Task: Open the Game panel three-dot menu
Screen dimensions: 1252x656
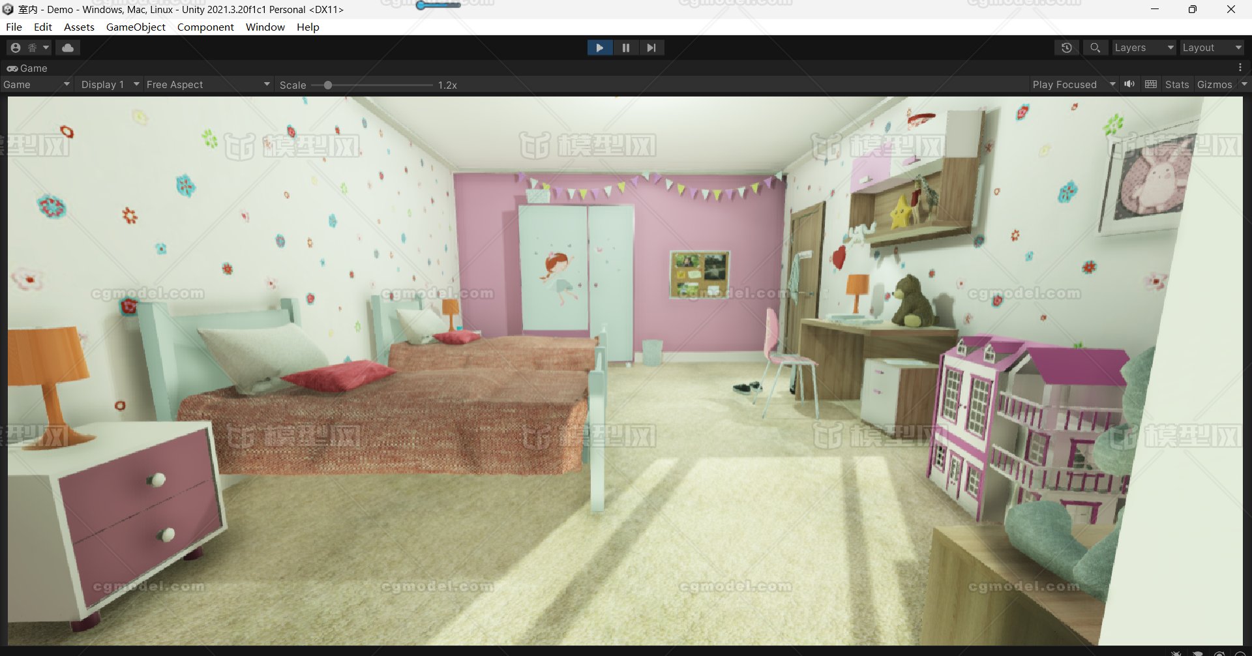Action: pos(1240,68)
